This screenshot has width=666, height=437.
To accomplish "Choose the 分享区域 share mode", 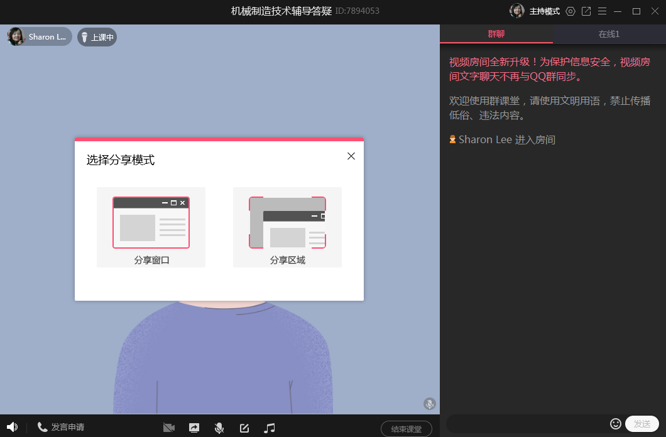I will [x=287, y=227].
